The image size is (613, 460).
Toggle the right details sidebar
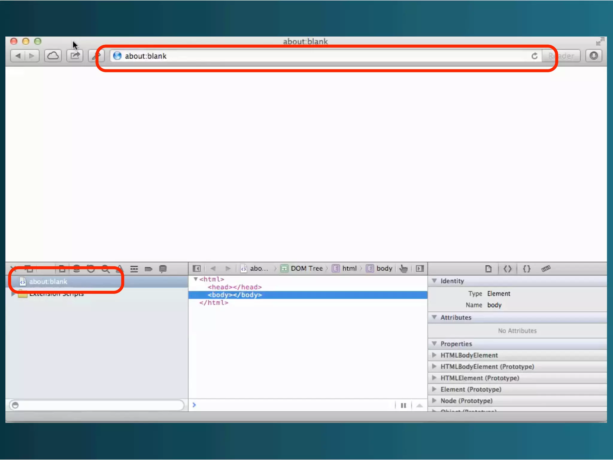[420, 269]
